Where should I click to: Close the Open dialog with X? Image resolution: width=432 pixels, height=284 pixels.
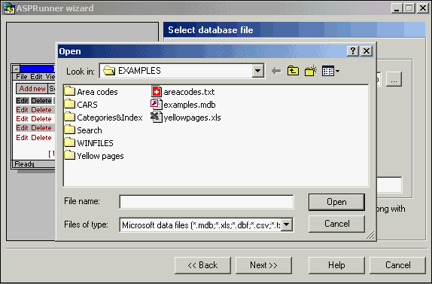click(x=367, y=51)
